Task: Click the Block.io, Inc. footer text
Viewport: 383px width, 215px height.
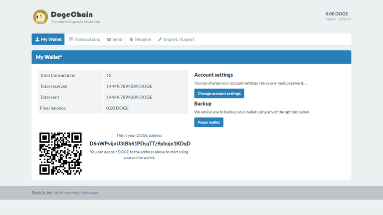Action: pyautogui.click(x=42, y=193)
